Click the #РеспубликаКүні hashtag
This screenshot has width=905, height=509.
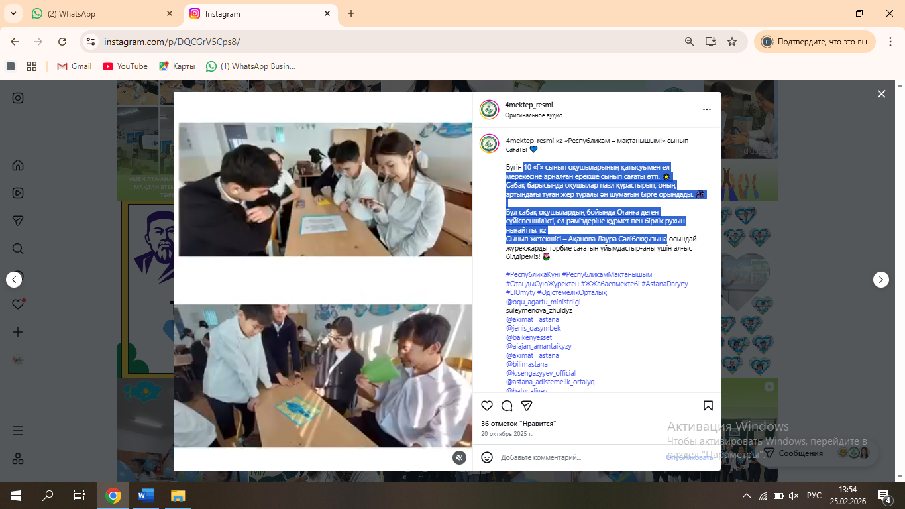533,274
